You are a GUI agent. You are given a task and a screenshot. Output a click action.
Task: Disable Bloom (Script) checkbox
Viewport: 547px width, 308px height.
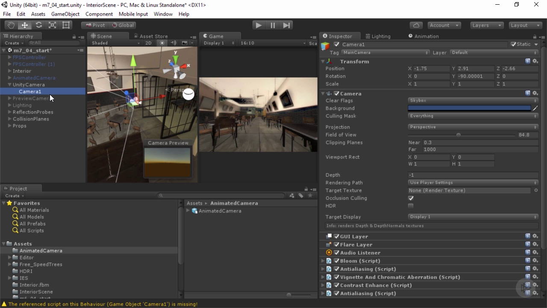click(336, 261)
